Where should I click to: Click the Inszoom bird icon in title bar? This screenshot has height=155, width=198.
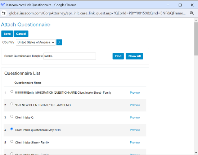pyautogui.click(x=3, y=5)
